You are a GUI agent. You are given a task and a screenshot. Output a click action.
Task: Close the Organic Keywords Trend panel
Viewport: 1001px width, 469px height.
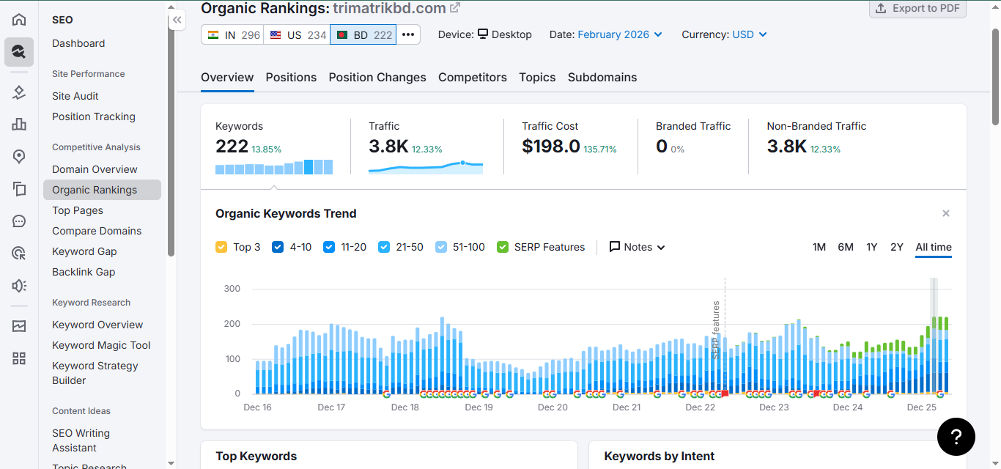click(946, 213)
